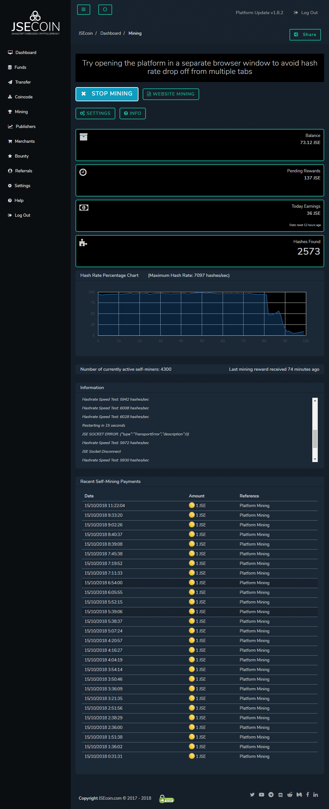Open the YouTube link in the footer
Screen dimensions: 329x809
[262, 795]
